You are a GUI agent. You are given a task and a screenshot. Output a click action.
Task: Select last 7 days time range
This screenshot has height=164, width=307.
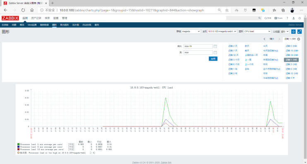233,51
